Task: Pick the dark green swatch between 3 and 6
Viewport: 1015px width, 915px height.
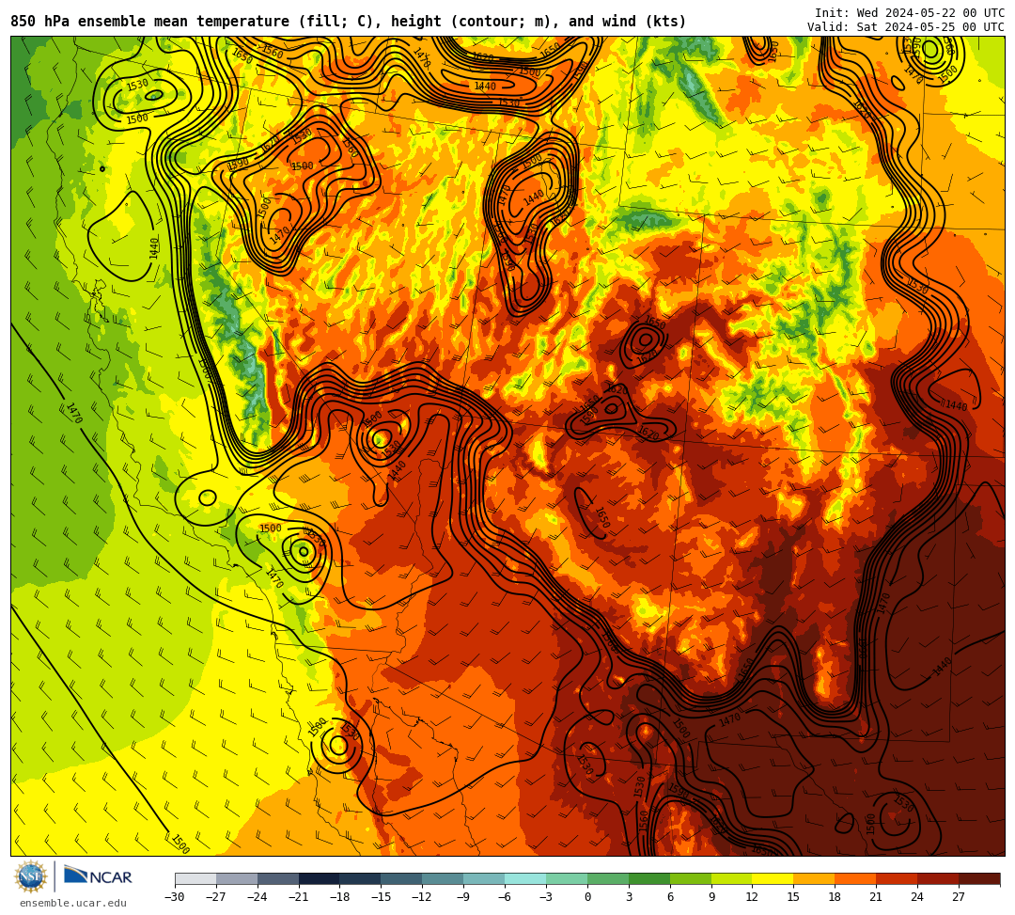Action: coord(649,878)
